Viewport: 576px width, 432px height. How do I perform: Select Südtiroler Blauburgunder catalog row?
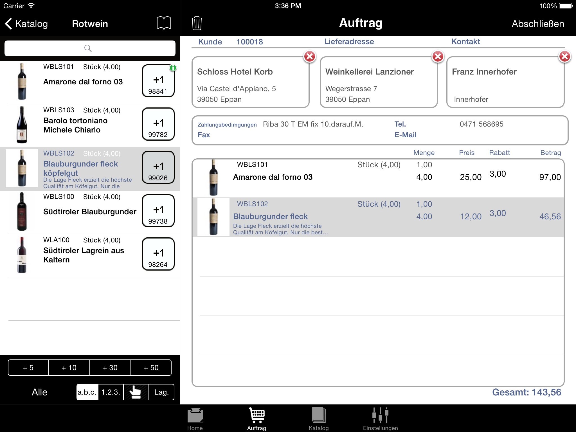pos(90,212)
